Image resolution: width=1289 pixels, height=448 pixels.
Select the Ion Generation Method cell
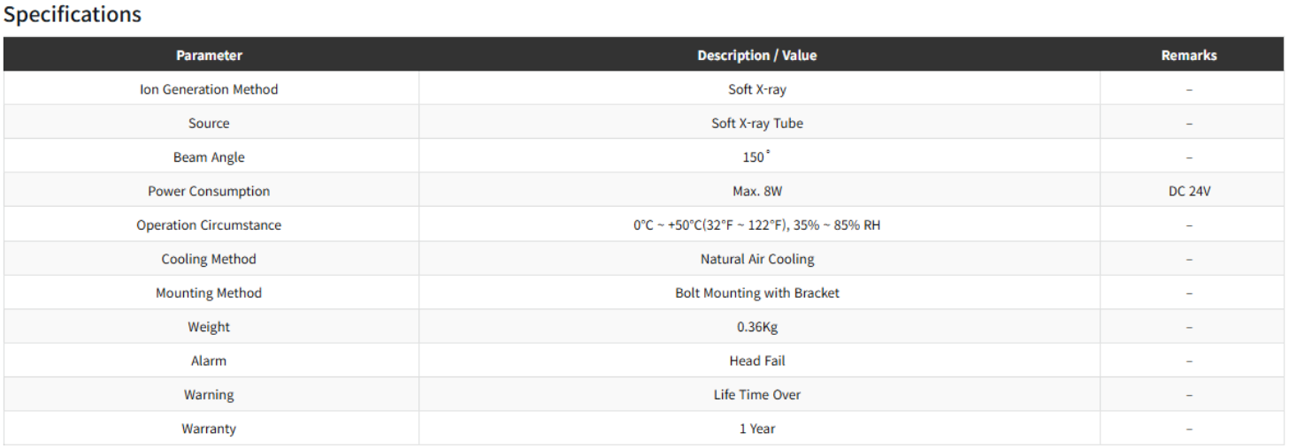[209, 89]
